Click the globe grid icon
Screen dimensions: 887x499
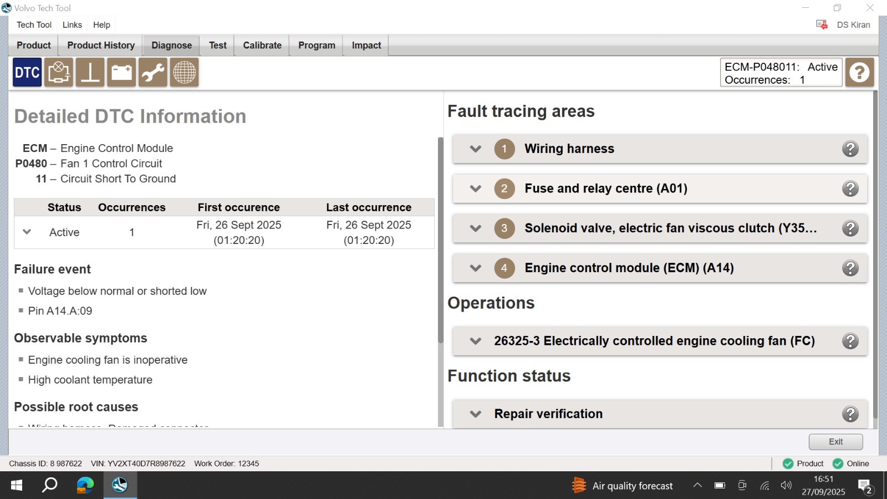[184, 73]
